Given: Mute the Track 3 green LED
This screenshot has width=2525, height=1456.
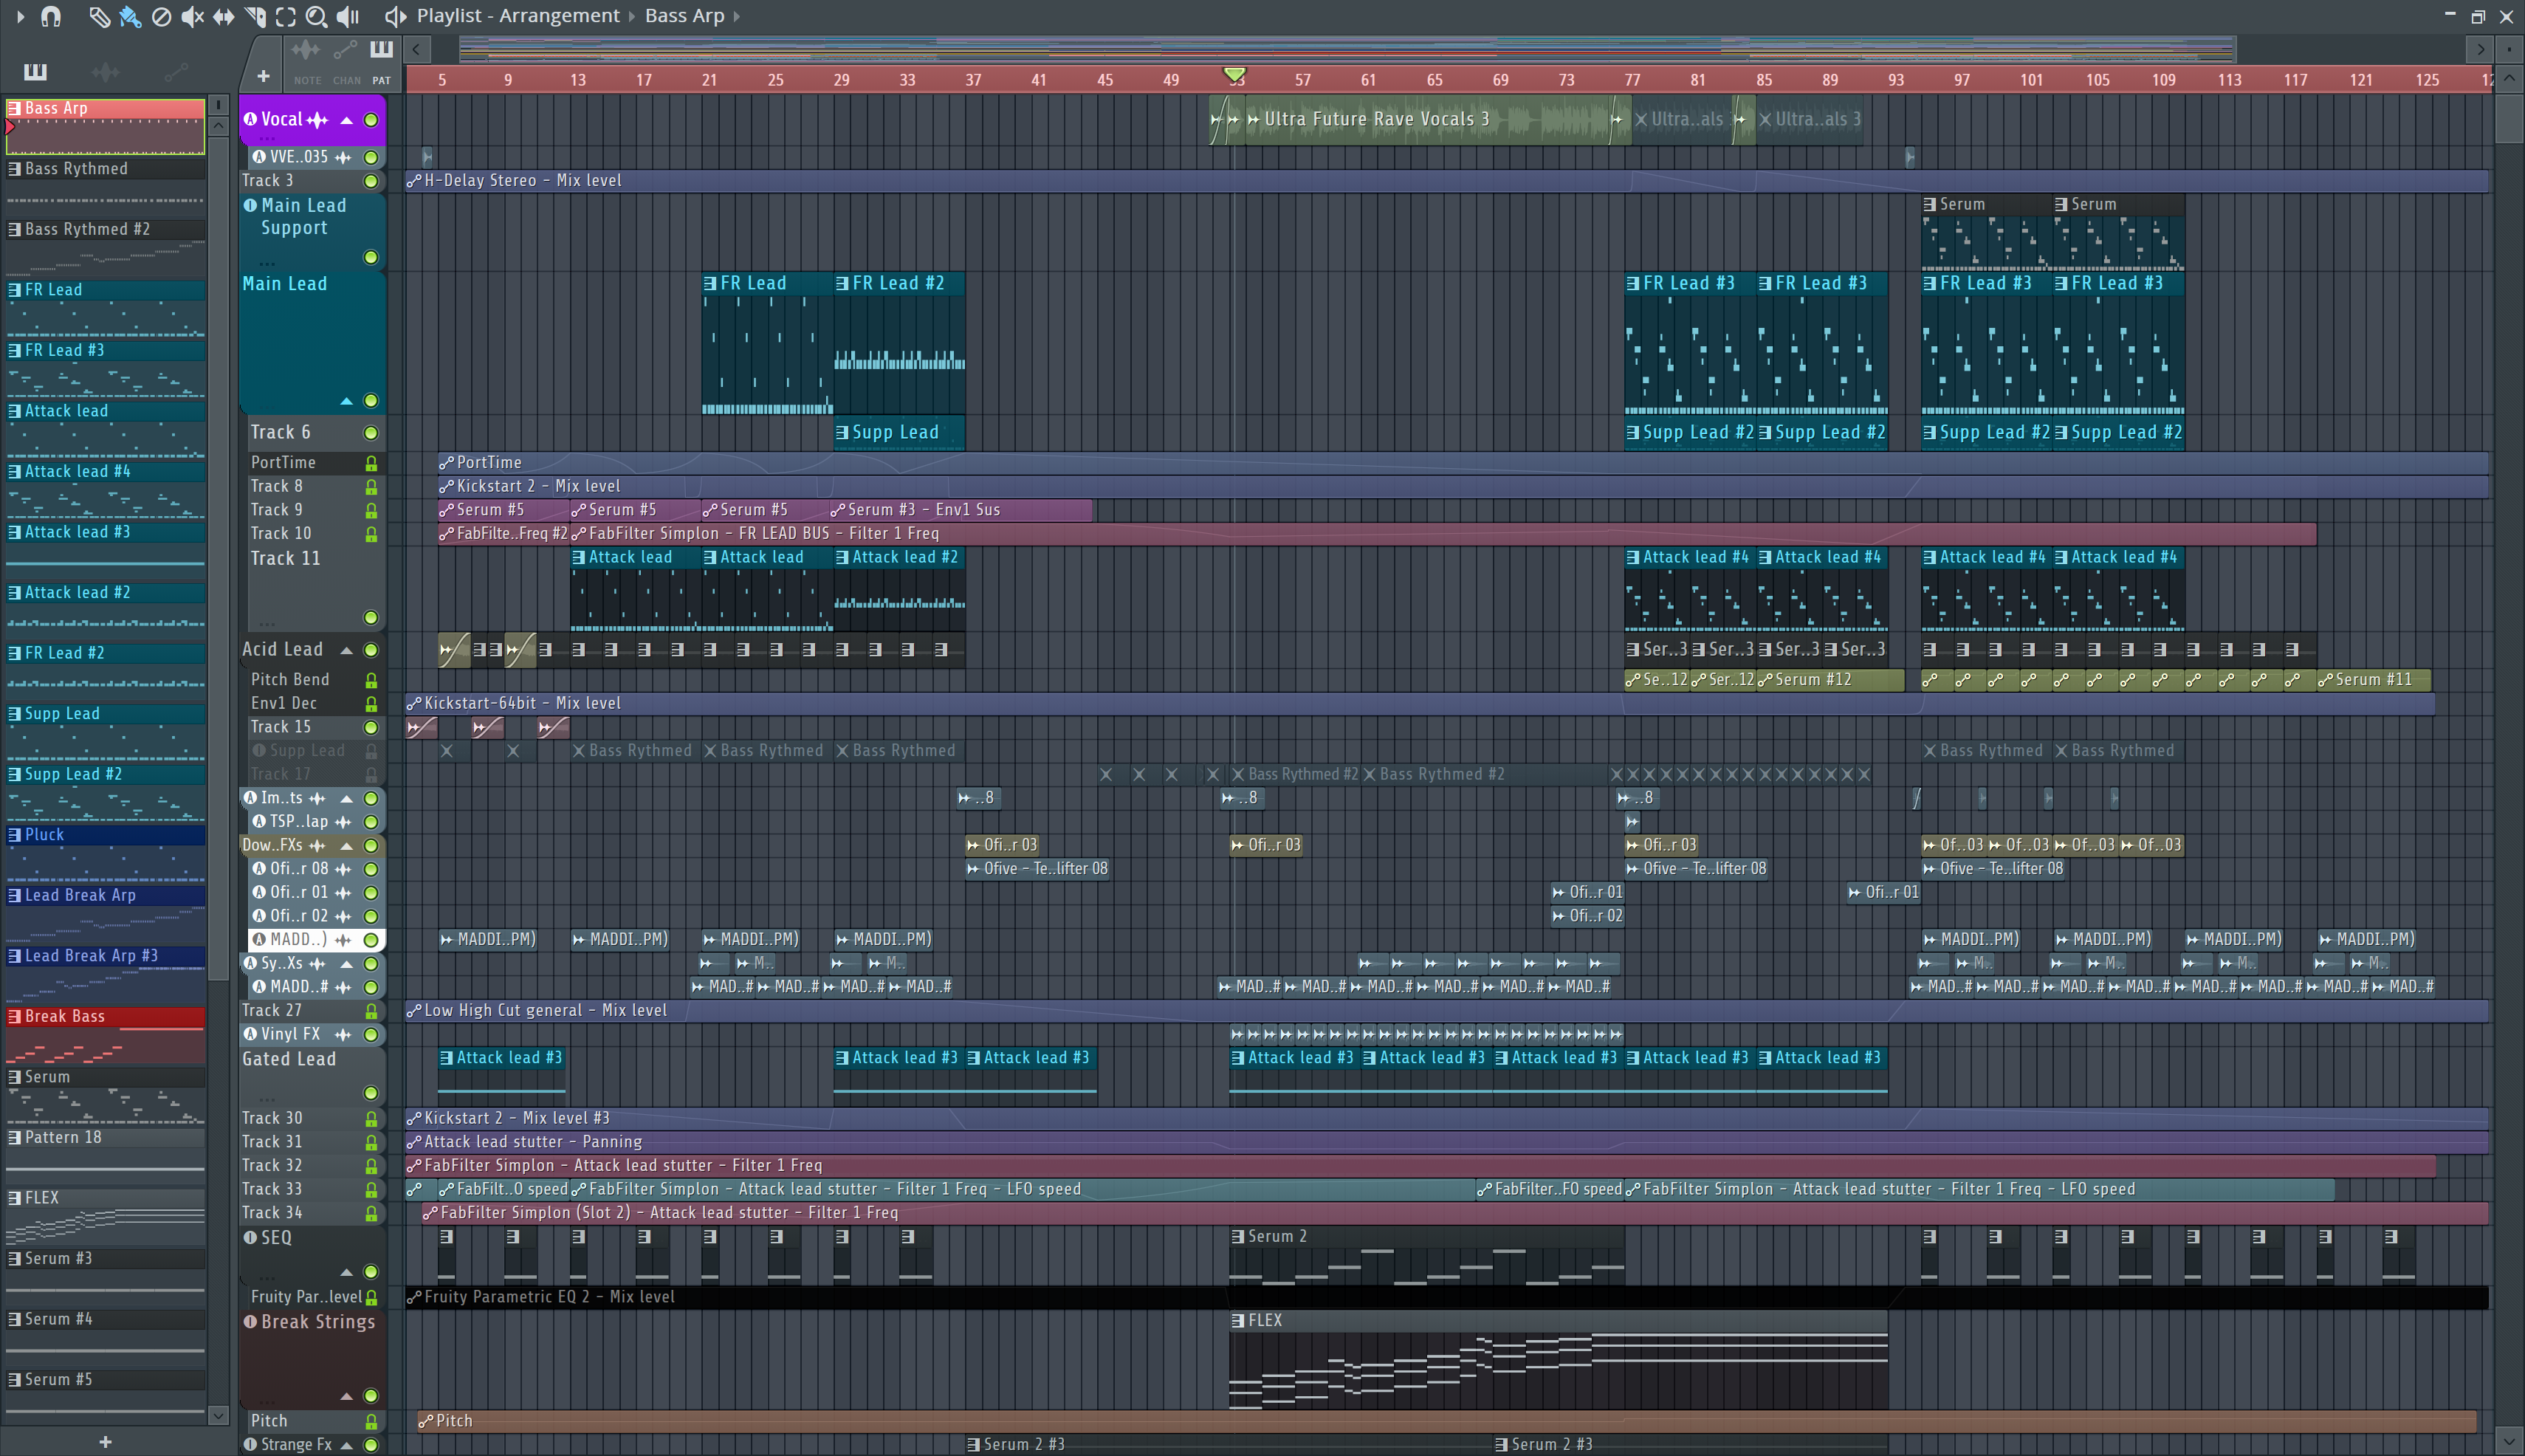Looking at the screenshot, I should coord(371,181).
